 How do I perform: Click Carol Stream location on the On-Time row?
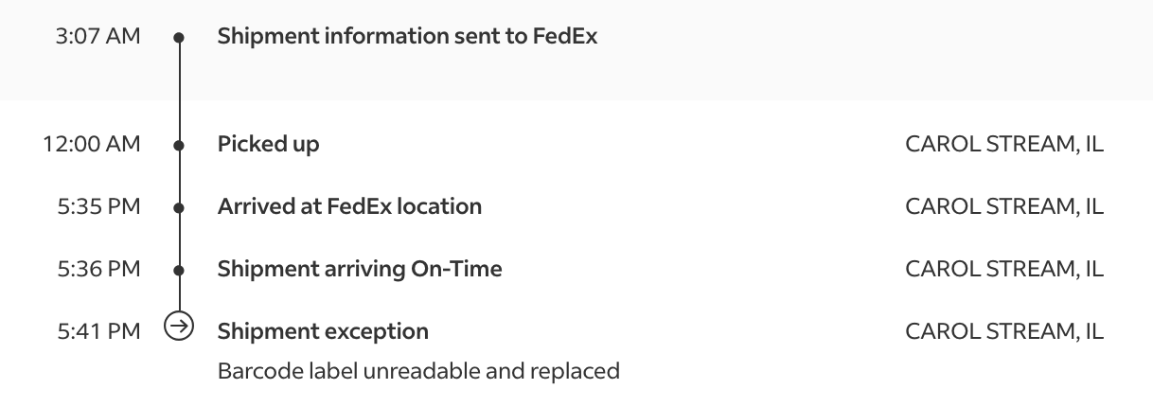tap(1004, 269)
